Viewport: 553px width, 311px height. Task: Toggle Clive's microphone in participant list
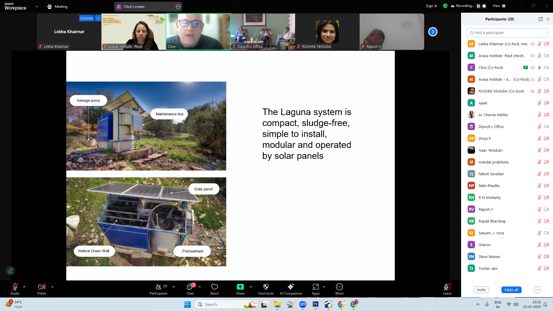pos(539,67)
